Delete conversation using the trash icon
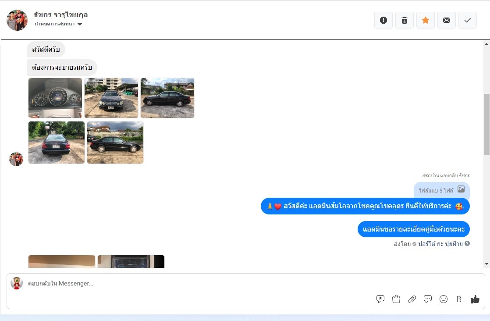 [x=405, y=20]
